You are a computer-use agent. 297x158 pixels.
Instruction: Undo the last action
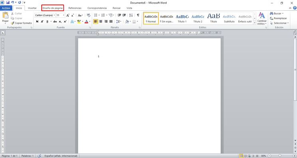pos(12,2)
